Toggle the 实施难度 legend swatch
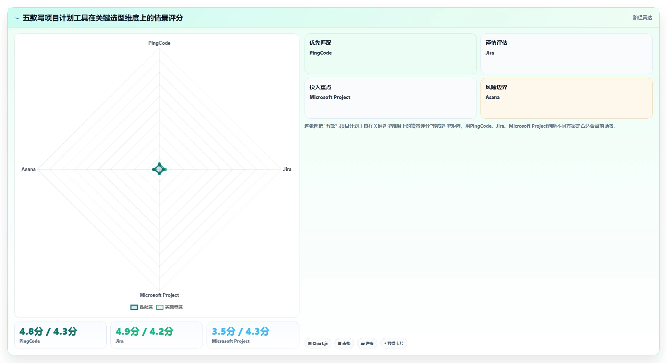Image resolution: width=667 pixels, height=363 pixels. pos(160,307)
